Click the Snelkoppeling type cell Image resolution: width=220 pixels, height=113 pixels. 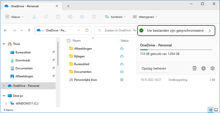point(178,80)
